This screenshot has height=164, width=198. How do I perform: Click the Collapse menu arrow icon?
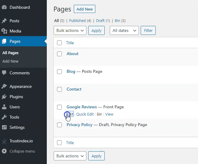click(4, 151)
